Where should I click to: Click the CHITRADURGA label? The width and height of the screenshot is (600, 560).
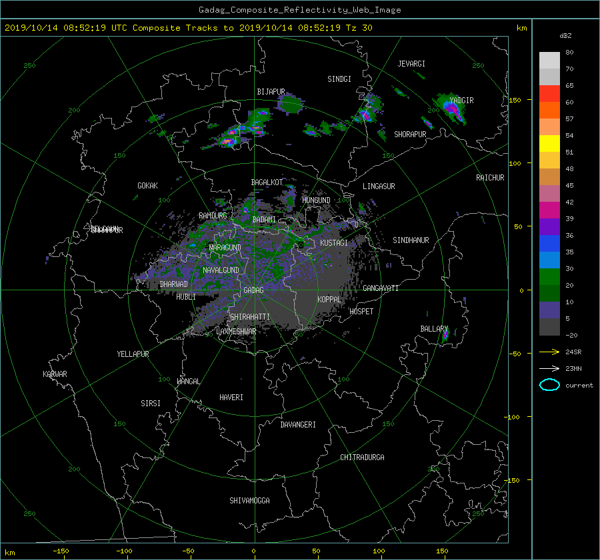[x=363, y=457]
